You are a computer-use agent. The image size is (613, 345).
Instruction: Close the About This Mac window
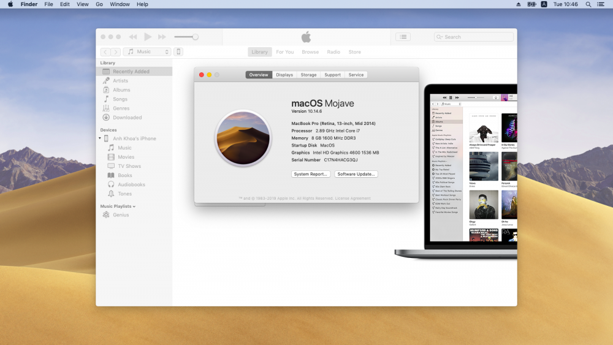pos(201,75)
